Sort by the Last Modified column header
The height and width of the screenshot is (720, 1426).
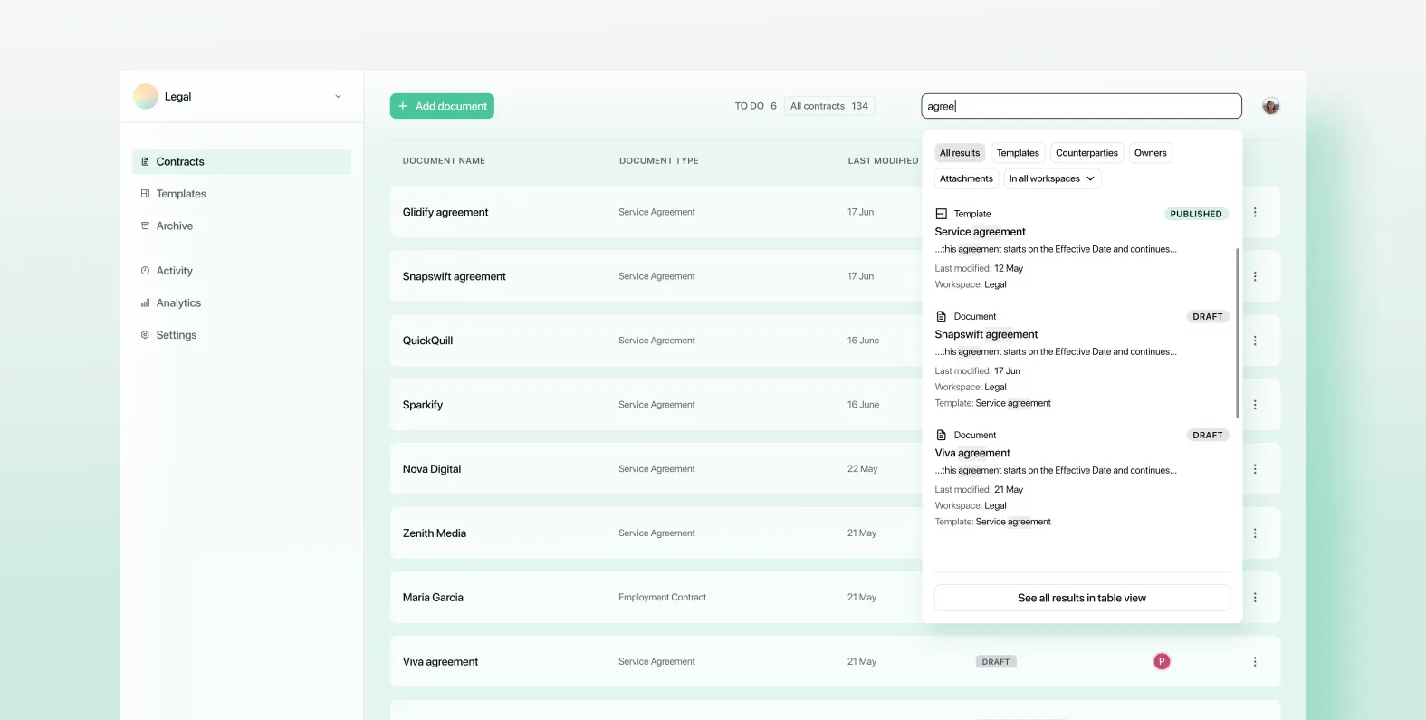click(x=883, y=161)
